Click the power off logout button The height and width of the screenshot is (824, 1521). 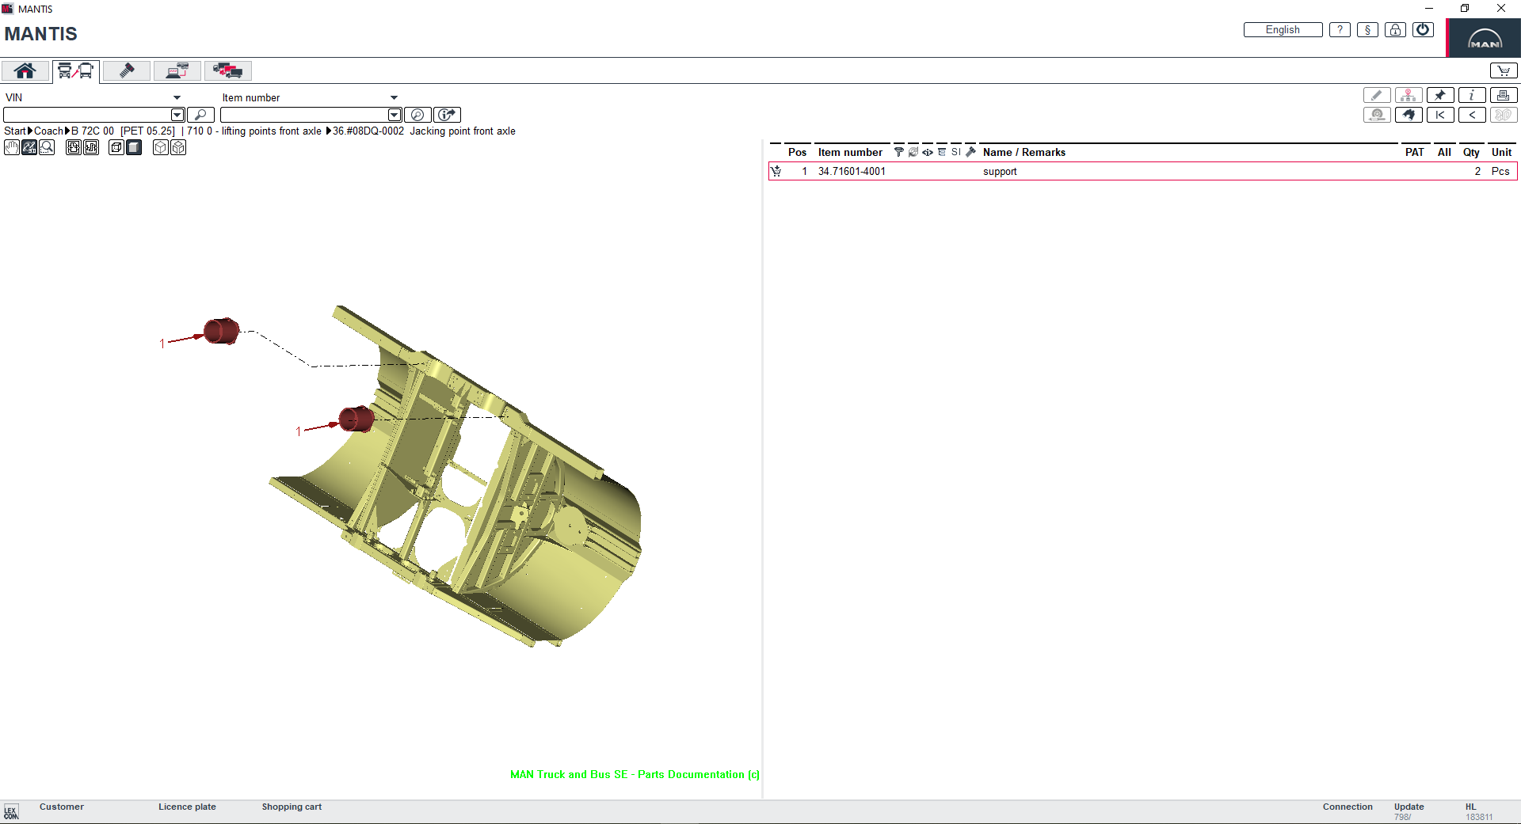pos(1423,29)
